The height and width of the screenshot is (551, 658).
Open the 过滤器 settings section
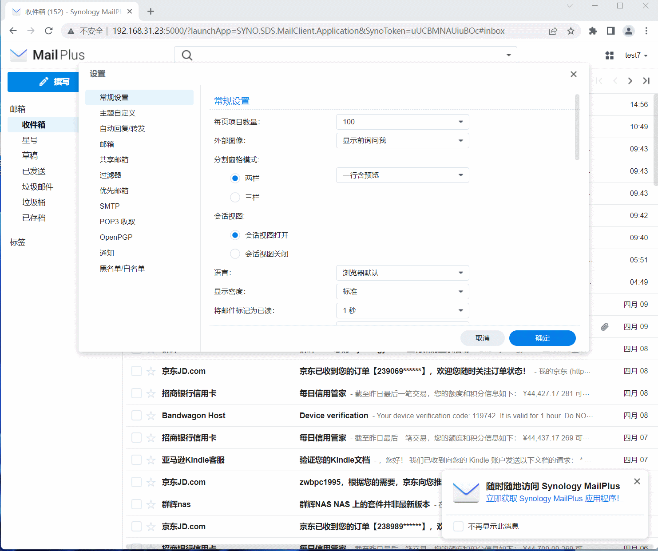click(139, 175)
